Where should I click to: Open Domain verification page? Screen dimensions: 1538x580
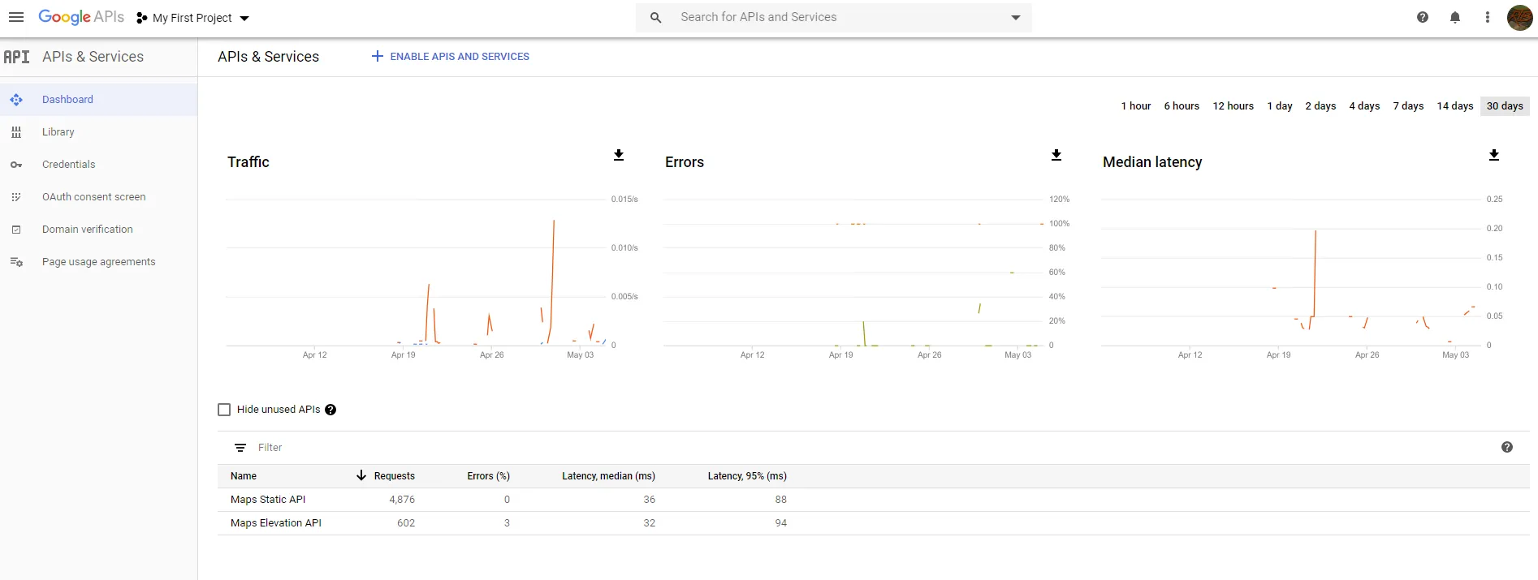(98, 230)
